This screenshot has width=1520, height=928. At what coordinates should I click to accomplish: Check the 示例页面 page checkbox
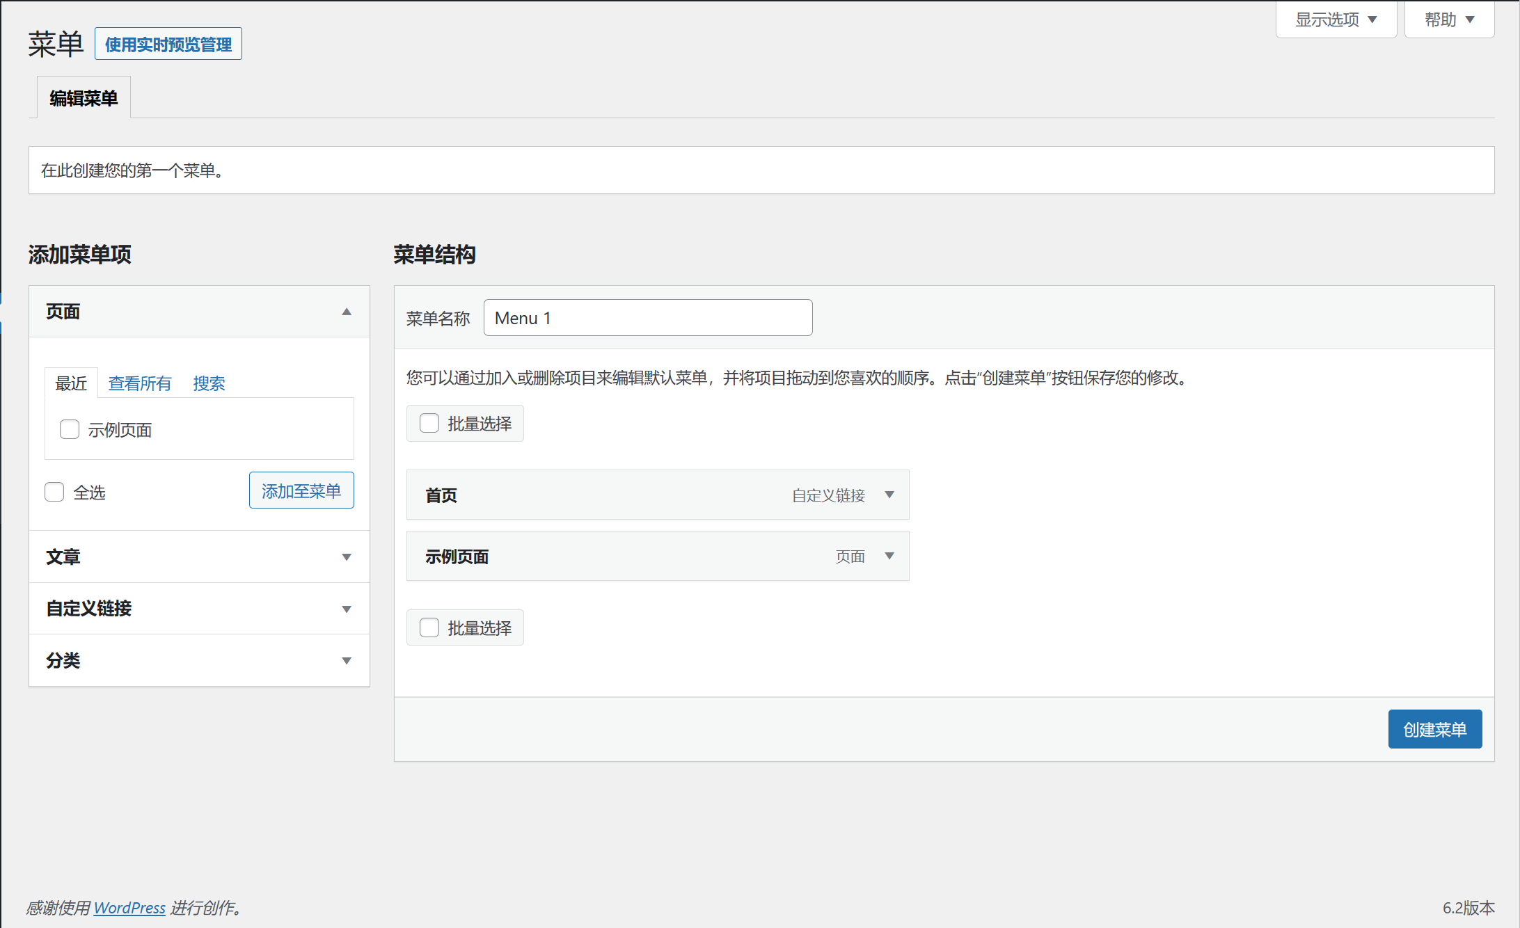point(70,429)
